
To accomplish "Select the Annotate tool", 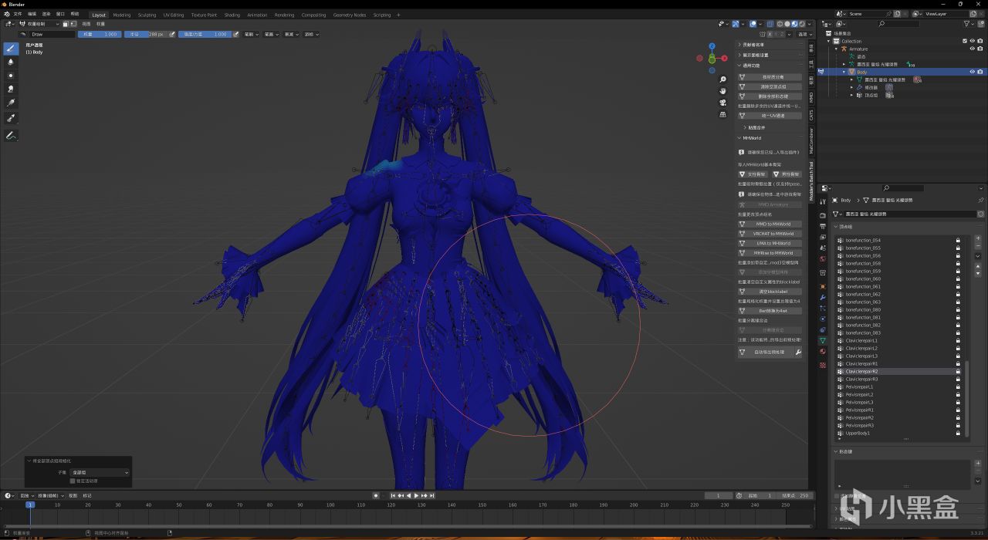I will click(11, 136).
